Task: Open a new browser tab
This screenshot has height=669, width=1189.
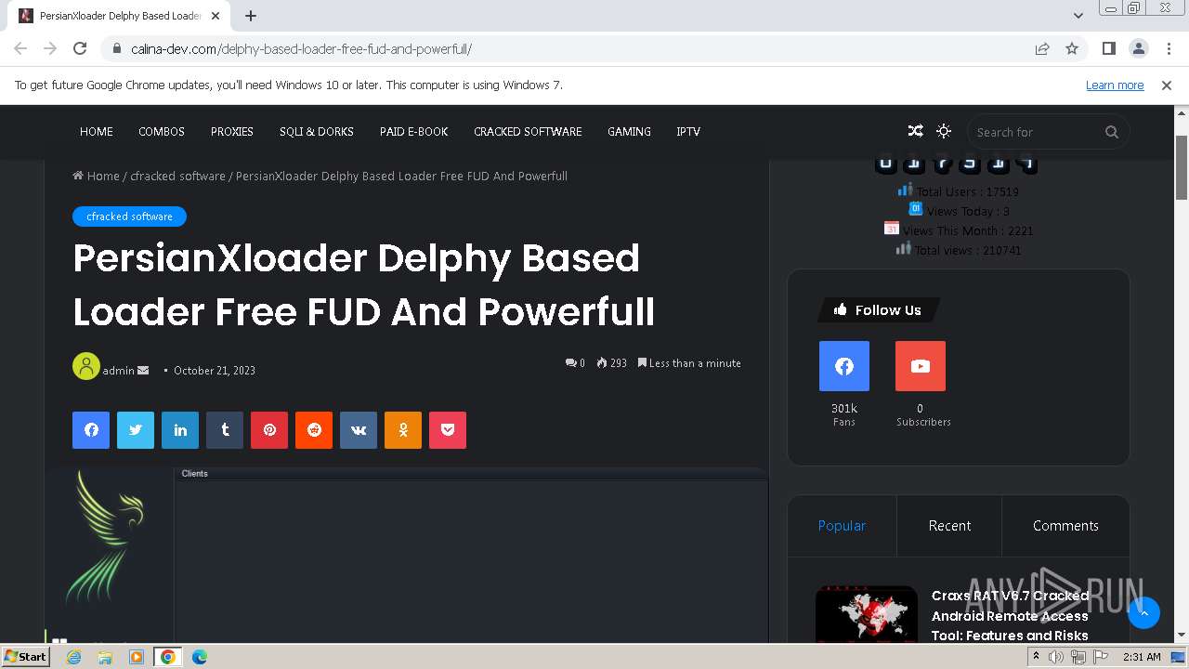Action: point(251,16)
